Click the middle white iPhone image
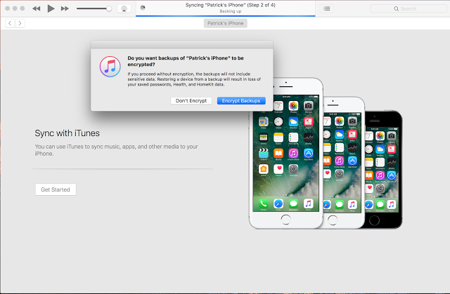 (x=343, y=163)
